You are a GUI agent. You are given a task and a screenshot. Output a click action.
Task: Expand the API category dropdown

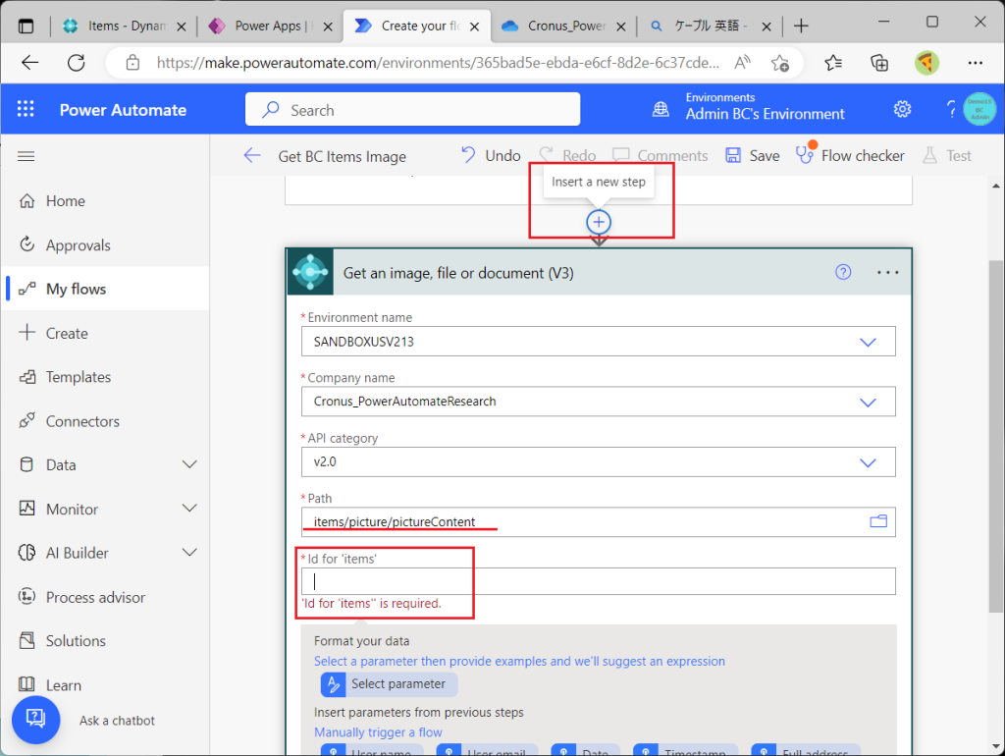pyautogui.click(x=868, y=462)
